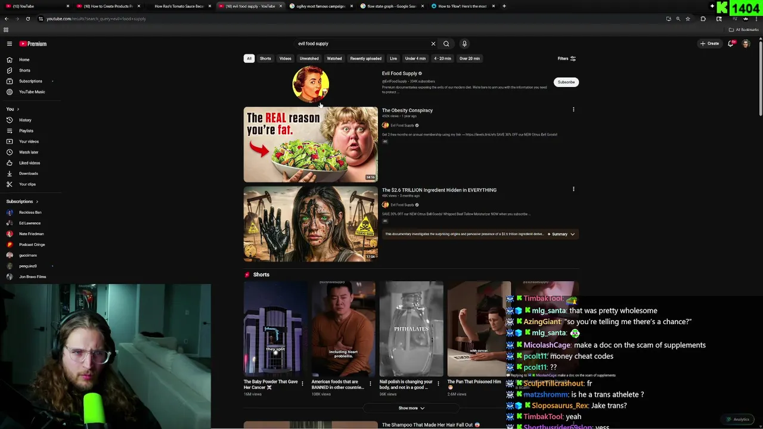Switch to the flow state graph Google tab

pos(392,6)
